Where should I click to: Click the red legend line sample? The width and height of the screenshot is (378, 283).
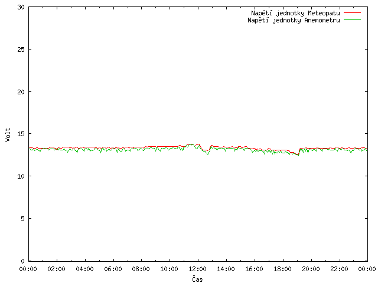[352, 13]
